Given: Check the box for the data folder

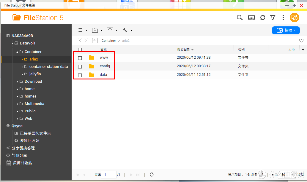Looking at the screenshot, I should (x=80, y=75).
